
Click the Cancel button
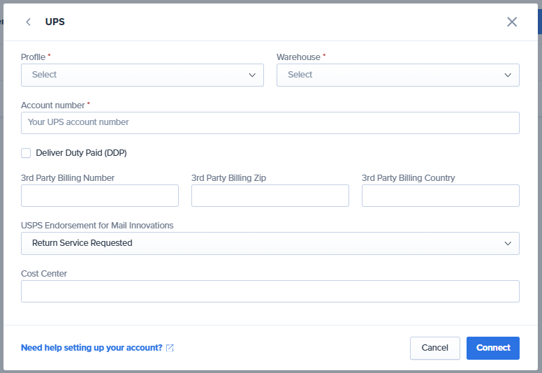pos(434,348)
